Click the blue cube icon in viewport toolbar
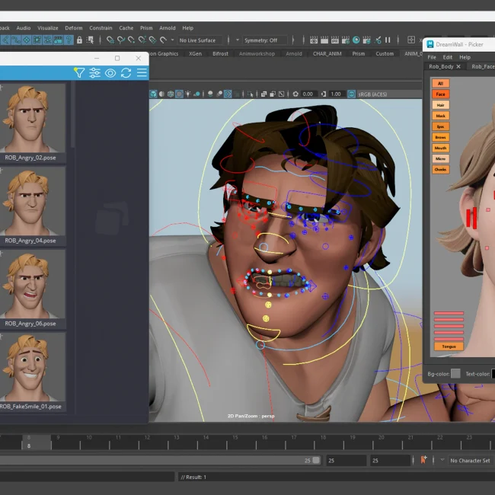This screenshot has height=495, width=495. pyautogui.click(x=153, y=94)
